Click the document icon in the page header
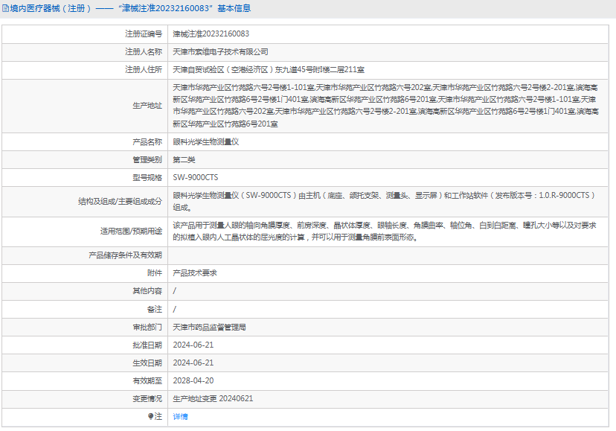616x431 pixels. pos(5,8)
